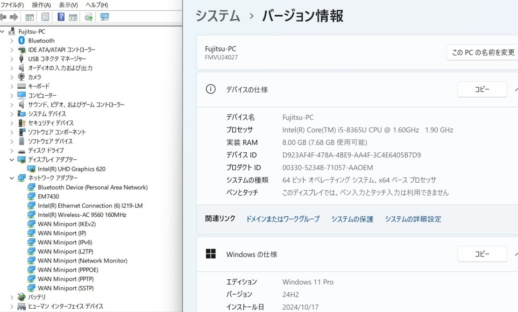The height and width of the screenshot is (312, 518).
Task: Expand the Bluetooth tree node
Action: pyautogui.click(x=12, y=41)
